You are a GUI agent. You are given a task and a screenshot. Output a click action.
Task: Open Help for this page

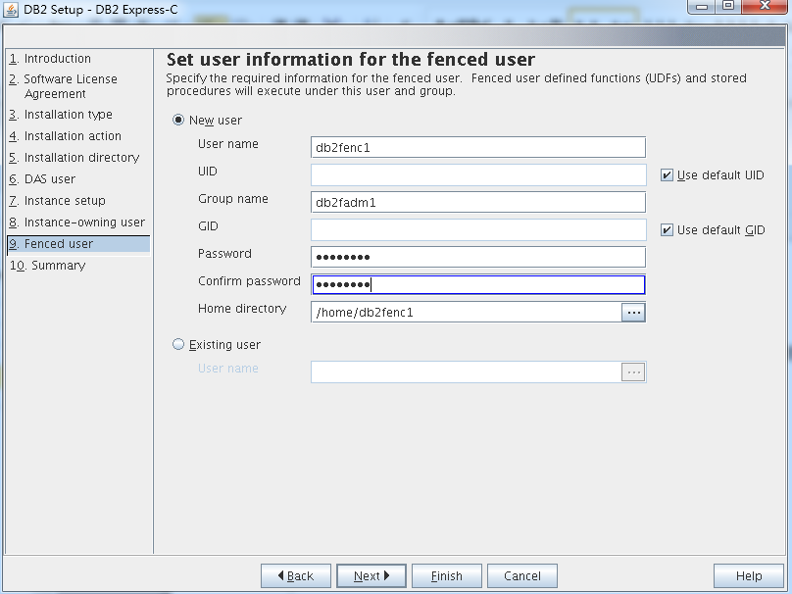(749, 575)
